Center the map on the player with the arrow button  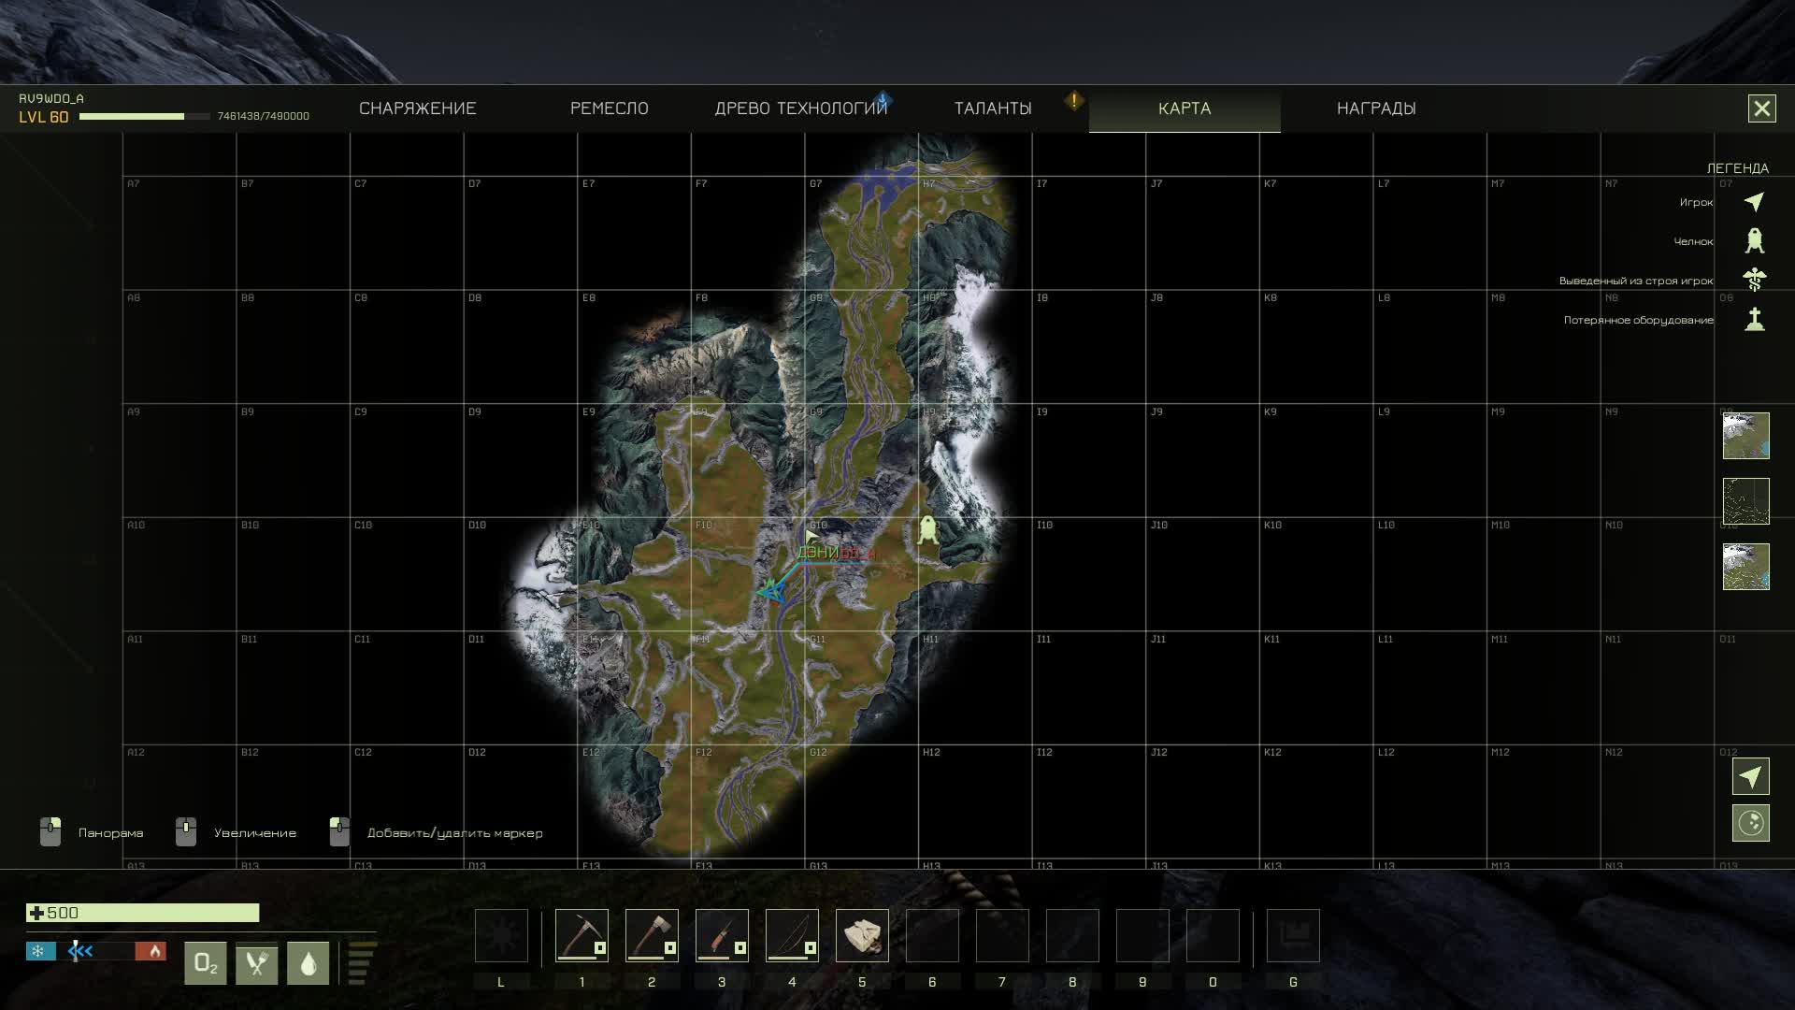pos(1751,776)
